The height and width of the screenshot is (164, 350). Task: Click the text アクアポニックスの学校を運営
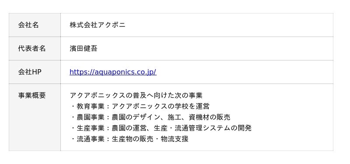pyautogui.click(x=161, y=106)
